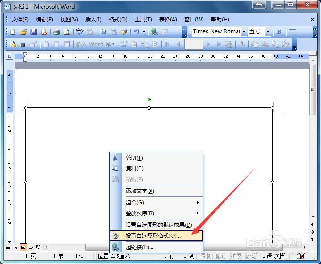The width and height of the screenshot is (321, 264).
Task: Click the Select Browse Object circle
Action: pos(312,232)
